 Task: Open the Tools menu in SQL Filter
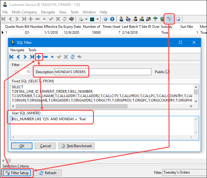click(x=32, y=50)
